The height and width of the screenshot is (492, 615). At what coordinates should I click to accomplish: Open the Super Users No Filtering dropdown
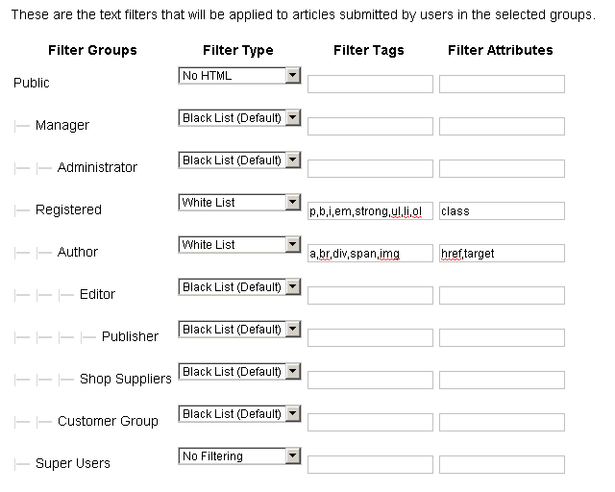coord(240,456)
